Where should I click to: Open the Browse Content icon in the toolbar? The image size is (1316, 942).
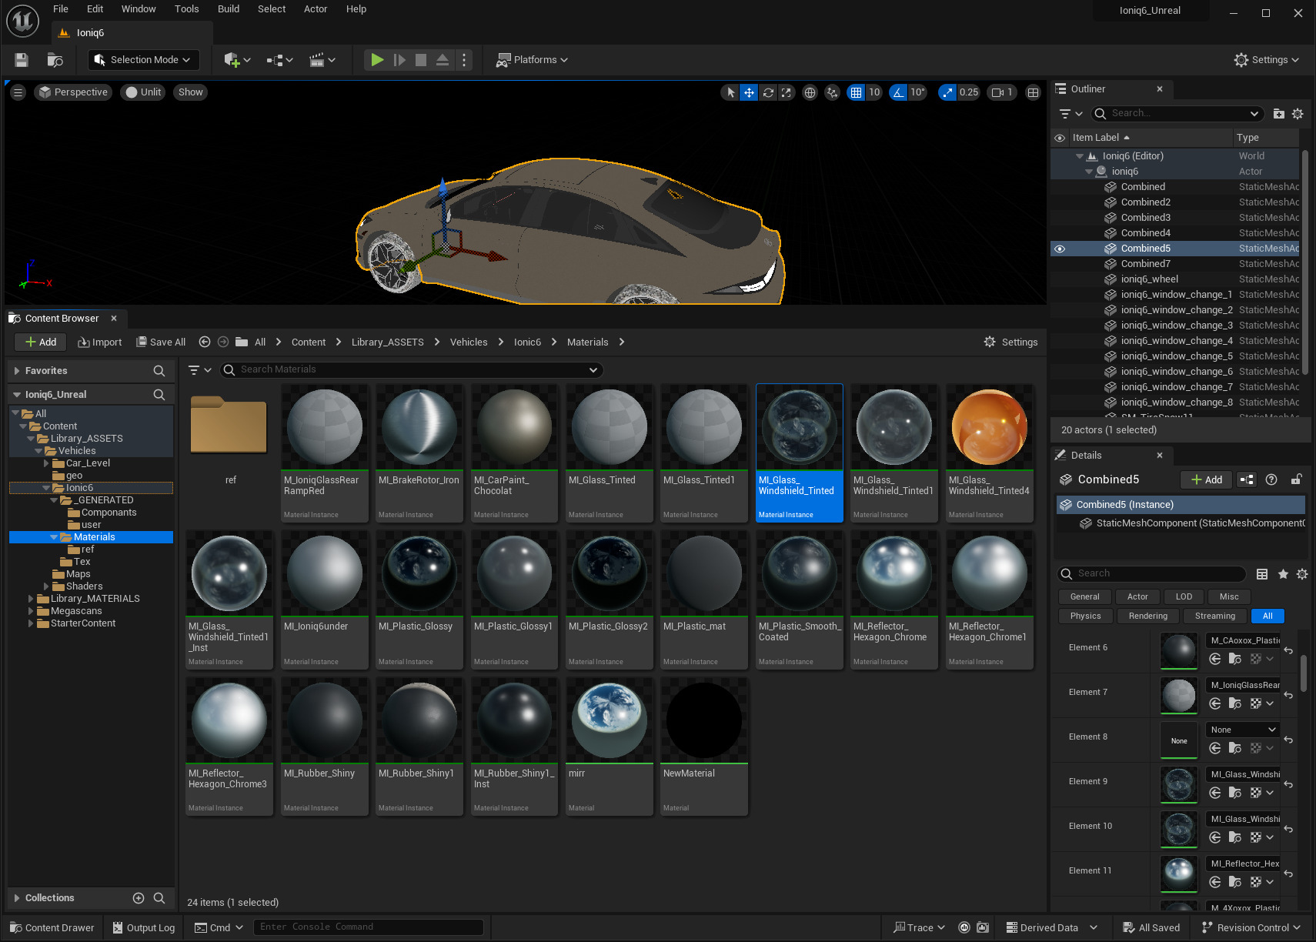tap(55, 60)
